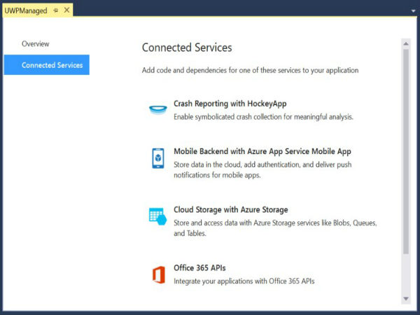Click the Office 365 logo icon
This screenshot has height=315, width=420.
[157, 274]
